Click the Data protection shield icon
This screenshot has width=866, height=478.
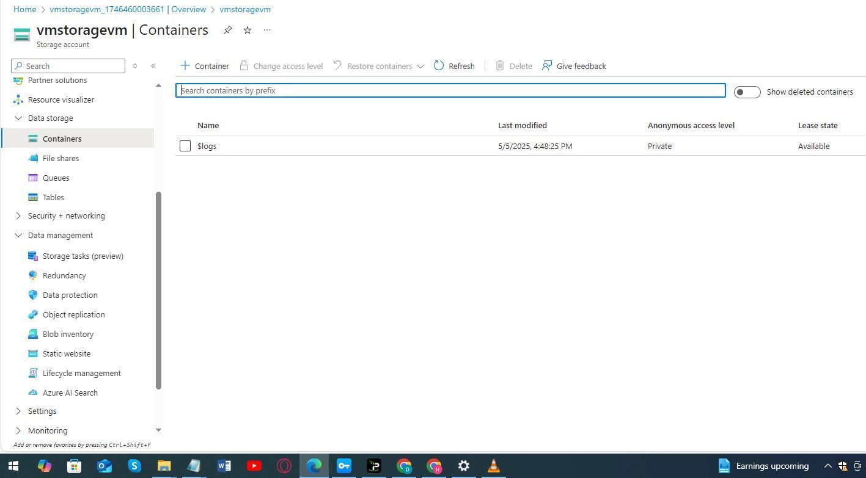[x=33, y=295]
